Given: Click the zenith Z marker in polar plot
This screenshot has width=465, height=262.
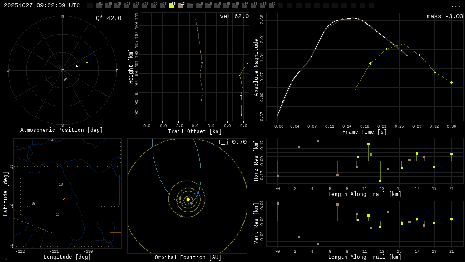Looking at the screenshot, I should tap(63, 71).
